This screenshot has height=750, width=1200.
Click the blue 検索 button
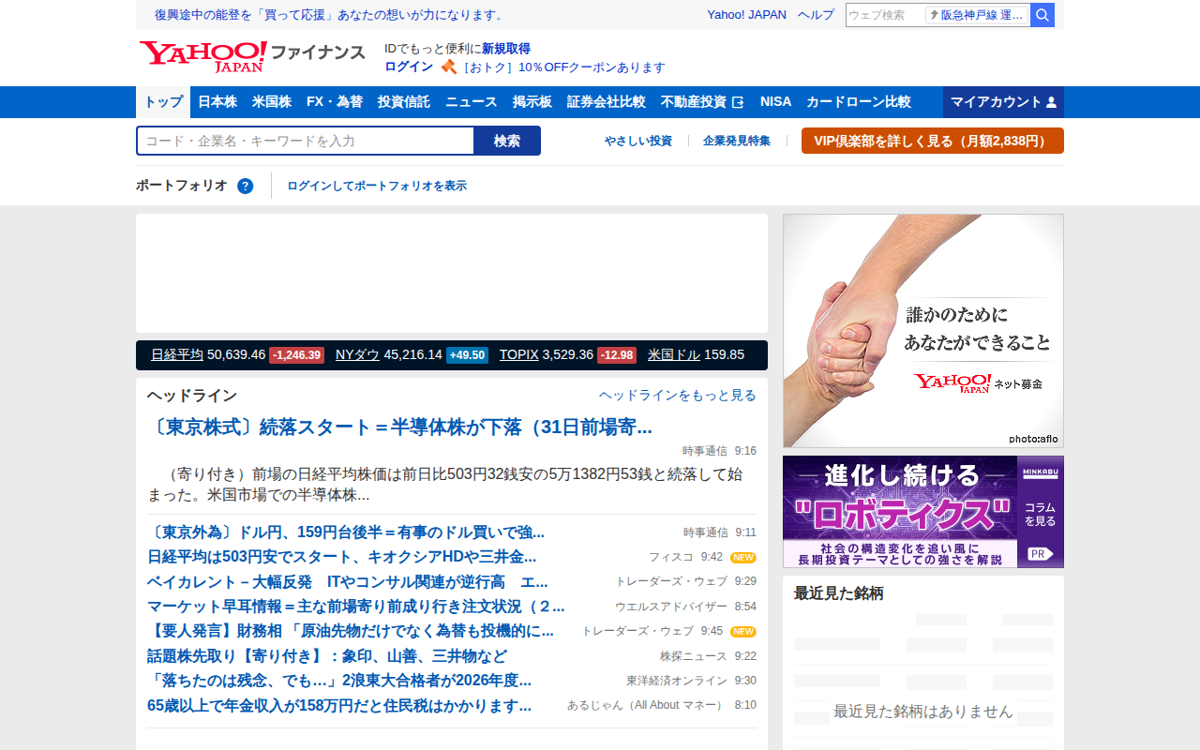pyautogui.click(x=507, y=140)
